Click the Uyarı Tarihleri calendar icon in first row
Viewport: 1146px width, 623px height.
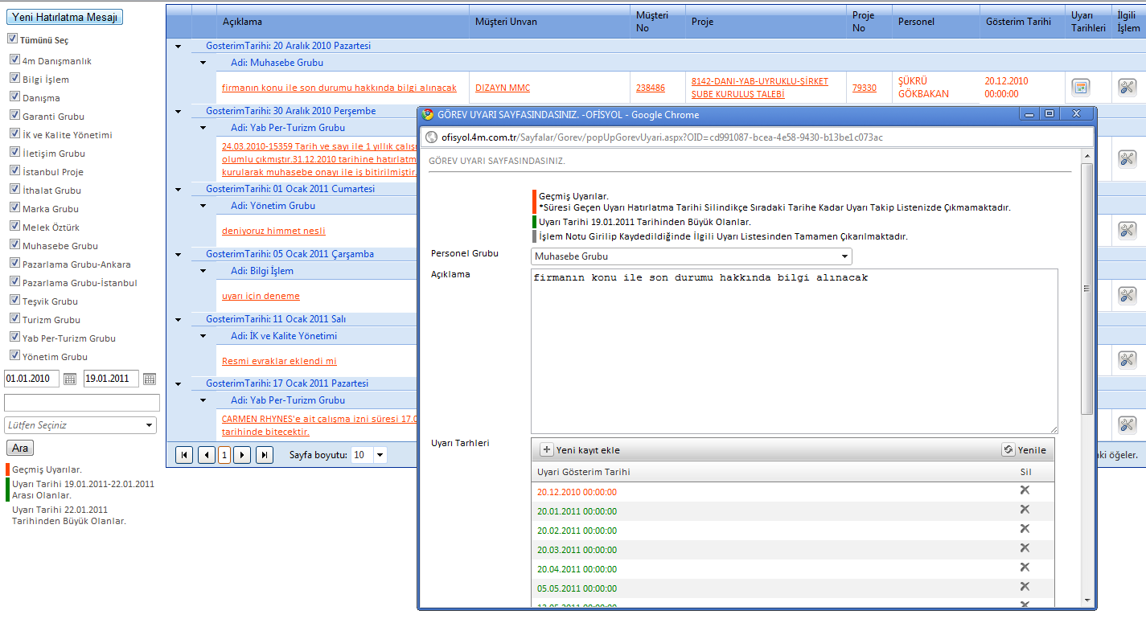pos(1080,87)
